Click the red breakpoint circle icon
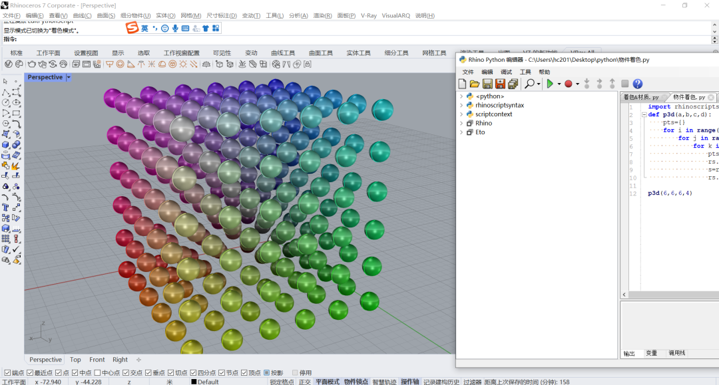719x385 pixels. pos(568,84)
